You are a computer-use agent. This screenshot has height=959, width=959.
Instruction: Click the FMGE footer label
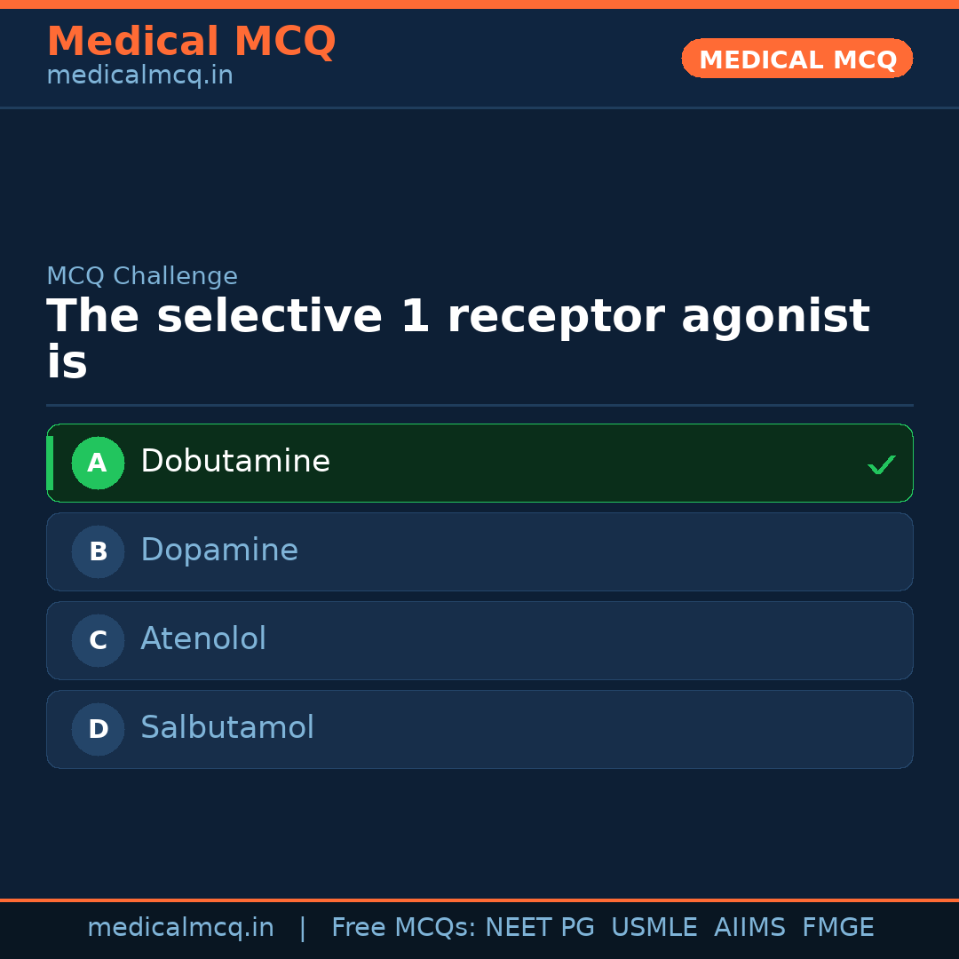837,926
